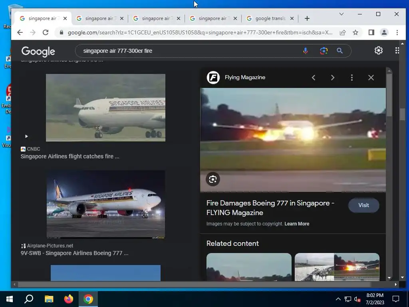Open Chrome three-dot menu

click(397, 32)
